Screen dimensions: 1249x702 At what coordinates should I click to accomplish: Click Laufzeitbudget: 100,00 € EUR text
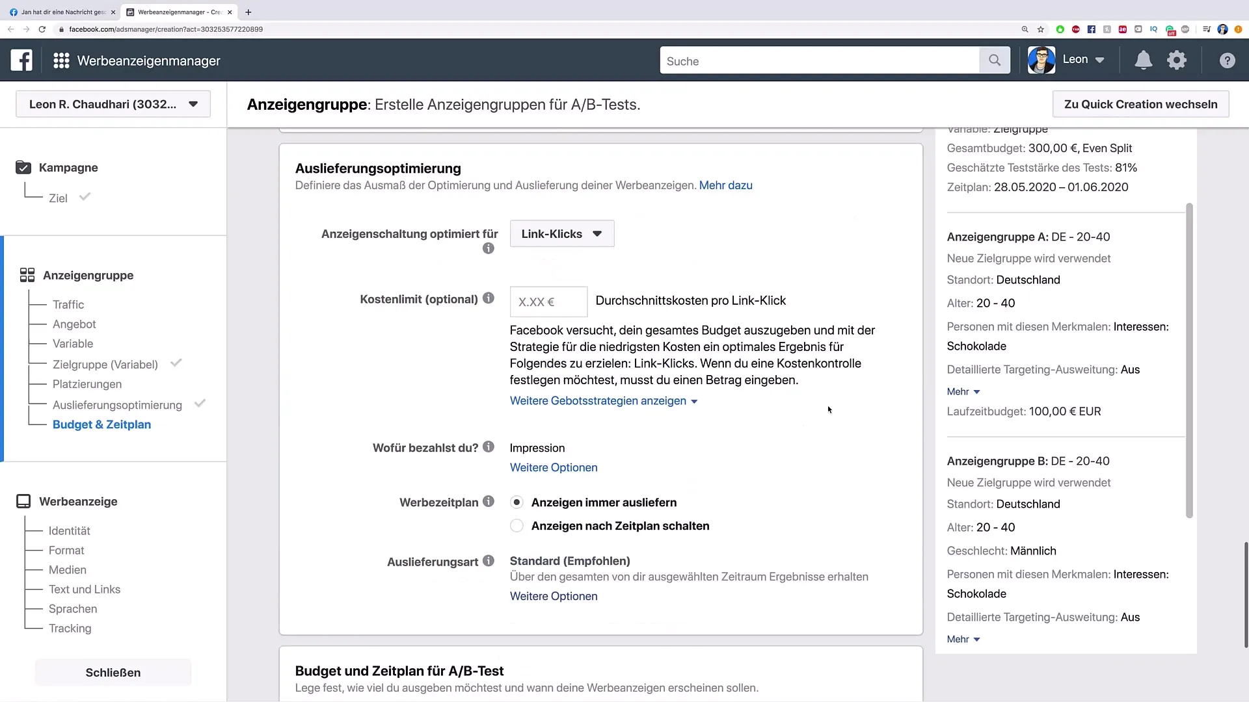click(x=1024, y=411)
